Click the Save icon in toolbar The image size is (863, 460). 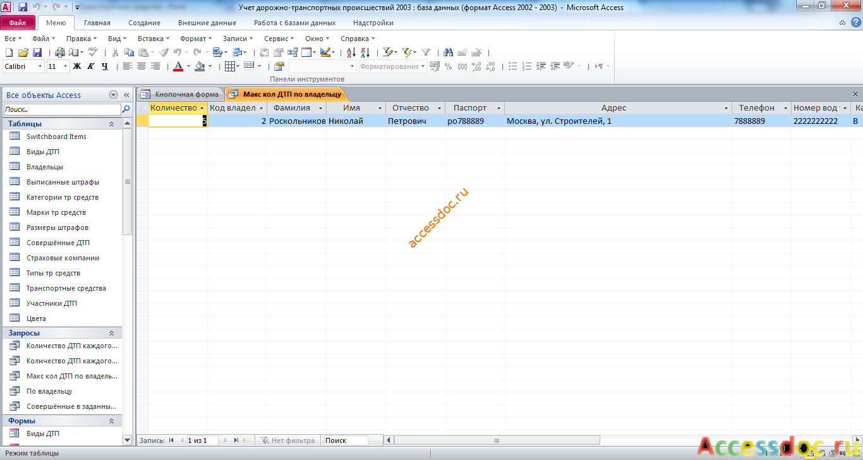[37, 52]
